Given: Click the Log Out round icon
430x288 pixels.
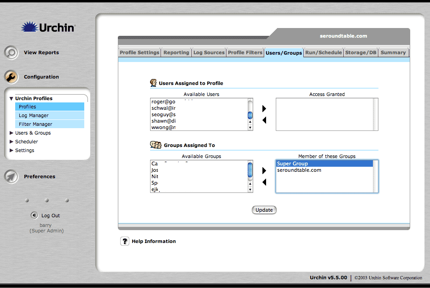Looking at the screenshot, I should (34, 215).
